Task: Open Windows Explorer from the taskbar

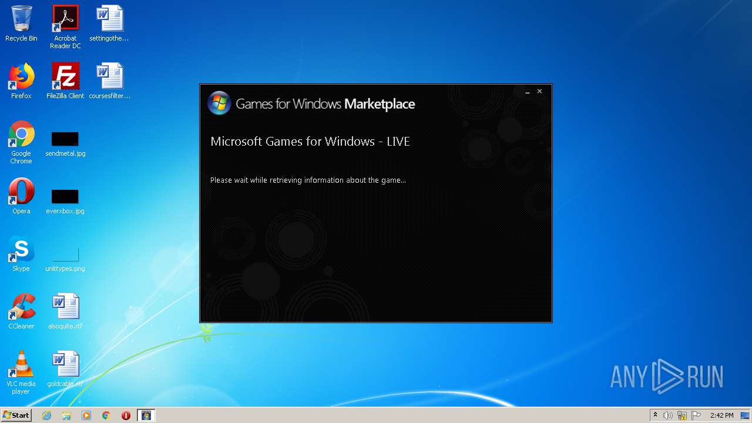Action: click(66, 415)
